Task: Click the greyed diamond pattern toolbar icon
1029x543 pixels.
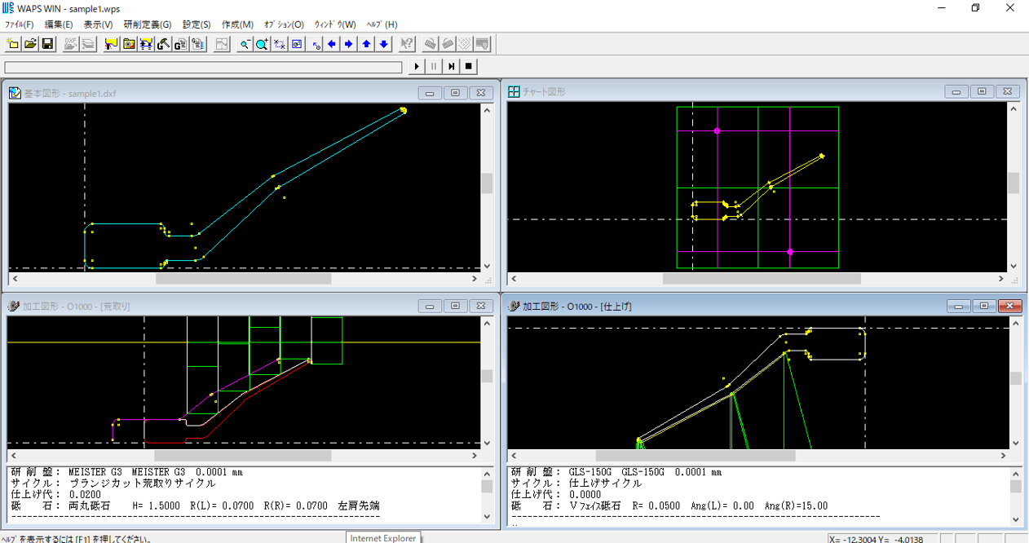Action: coord(465,44)
